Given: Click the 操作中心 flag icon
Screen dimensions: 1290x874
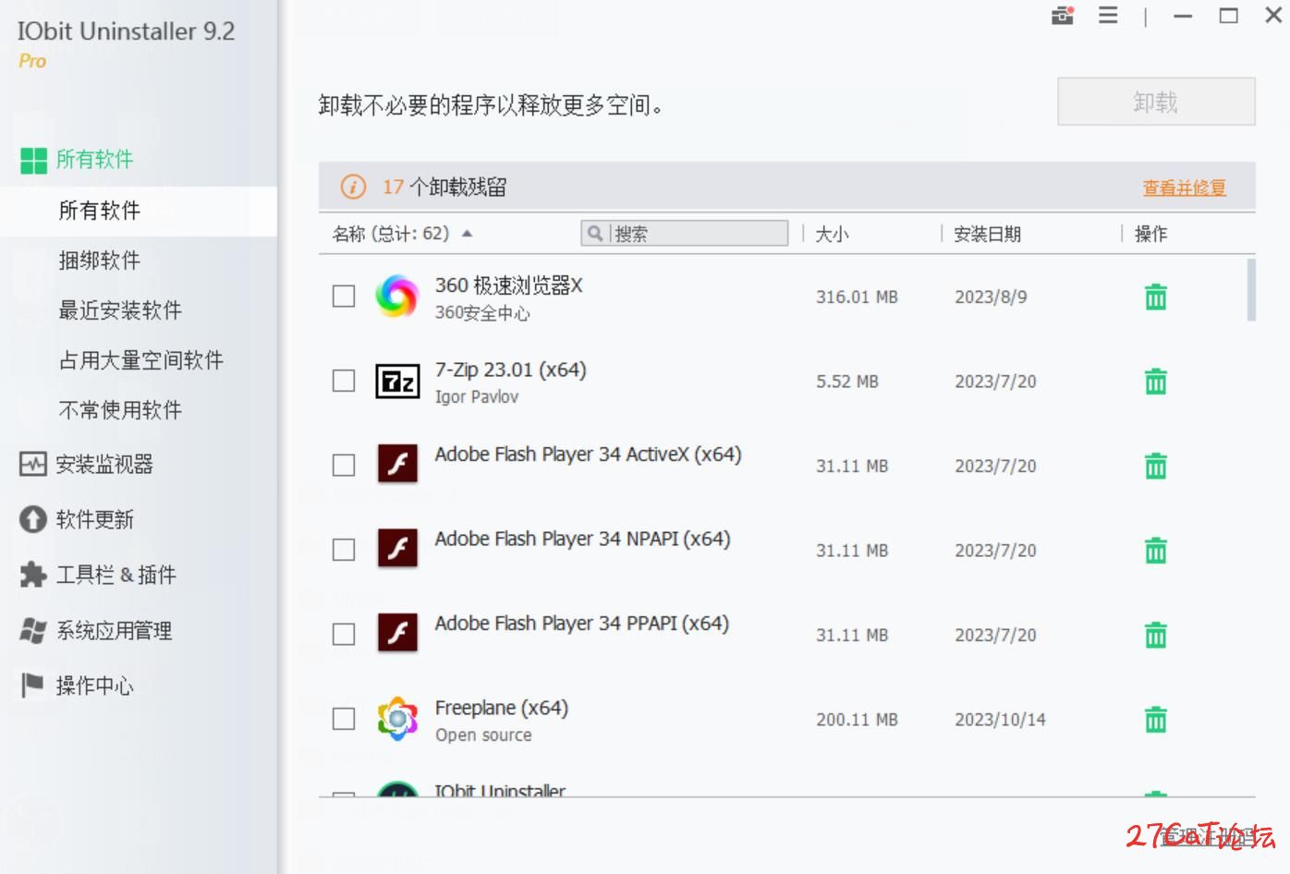Looking at the screenshot, I should [32, 686].
